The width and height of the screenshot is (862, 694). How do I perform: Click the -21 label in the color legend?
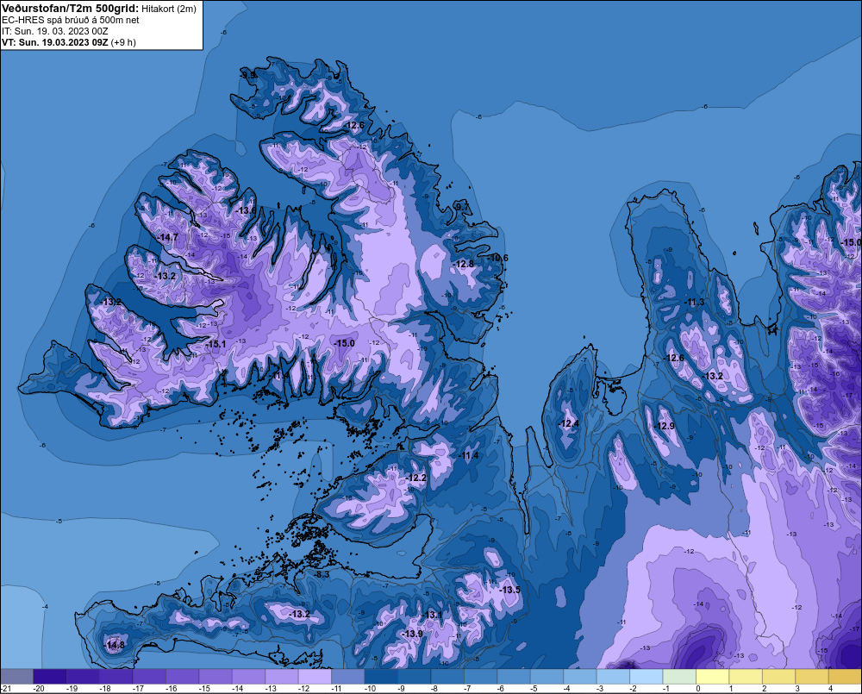tap(6, 689)
